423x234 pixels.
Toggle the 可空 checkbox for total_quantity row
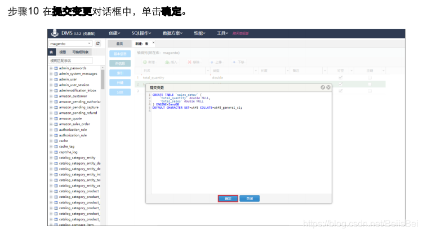340,78
